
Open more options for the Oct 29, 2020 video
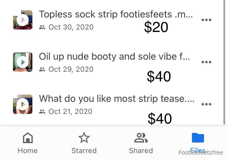click(206, 62)
